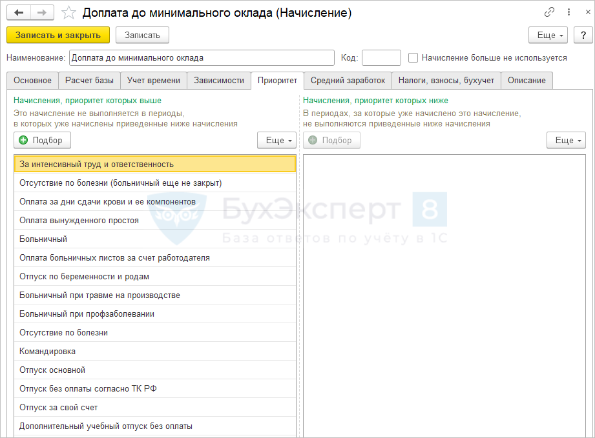The image size is (595, 438).
Task: Go to Налоги, взносы, бухучет tab
Action: click(446, 81)
